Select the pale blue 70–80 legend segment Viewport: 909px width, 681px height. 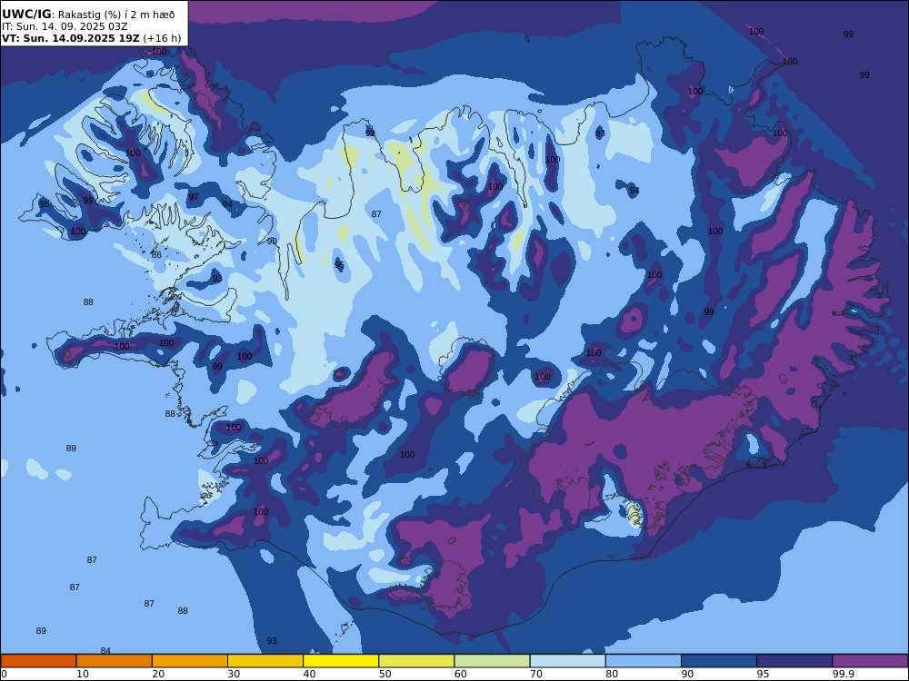click(568, 661)
